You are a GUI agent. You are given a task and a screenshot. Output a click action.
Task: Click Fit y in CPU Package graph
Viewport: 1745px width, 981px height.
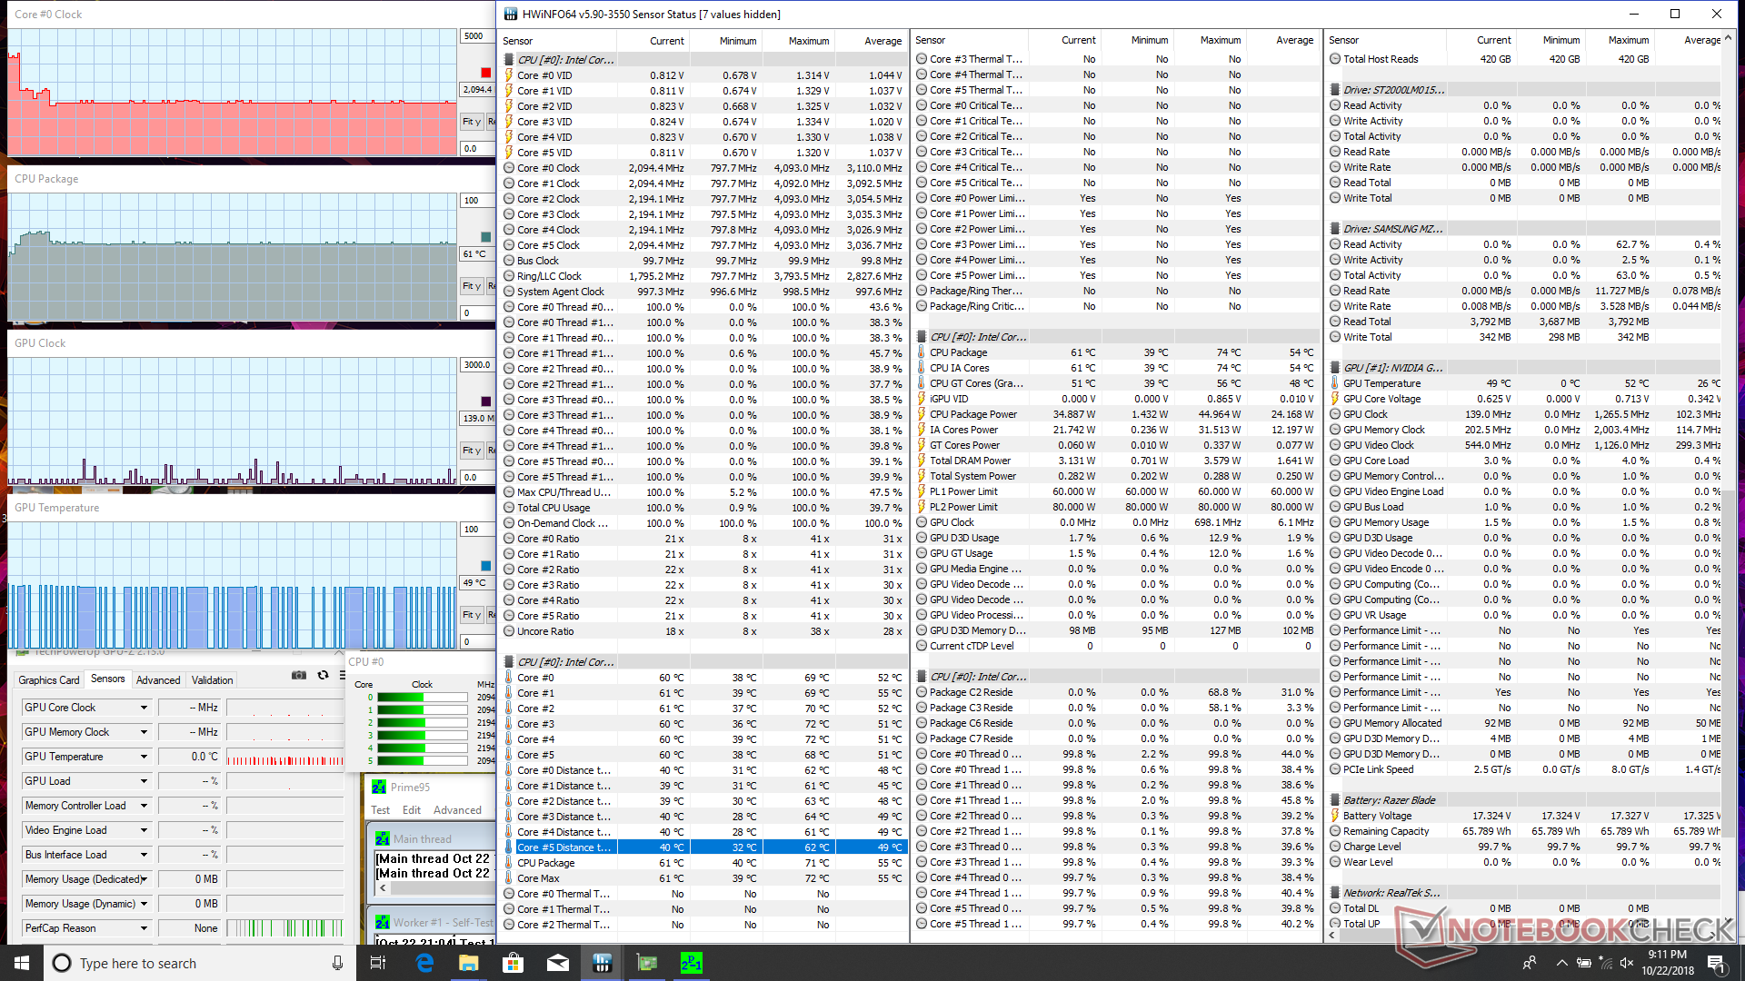pyautogui.click(x=472, y=286)
